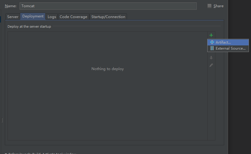Select Artifact... from the popup menu
This screenshot has width=251, height=154.
tap(228, 42)
